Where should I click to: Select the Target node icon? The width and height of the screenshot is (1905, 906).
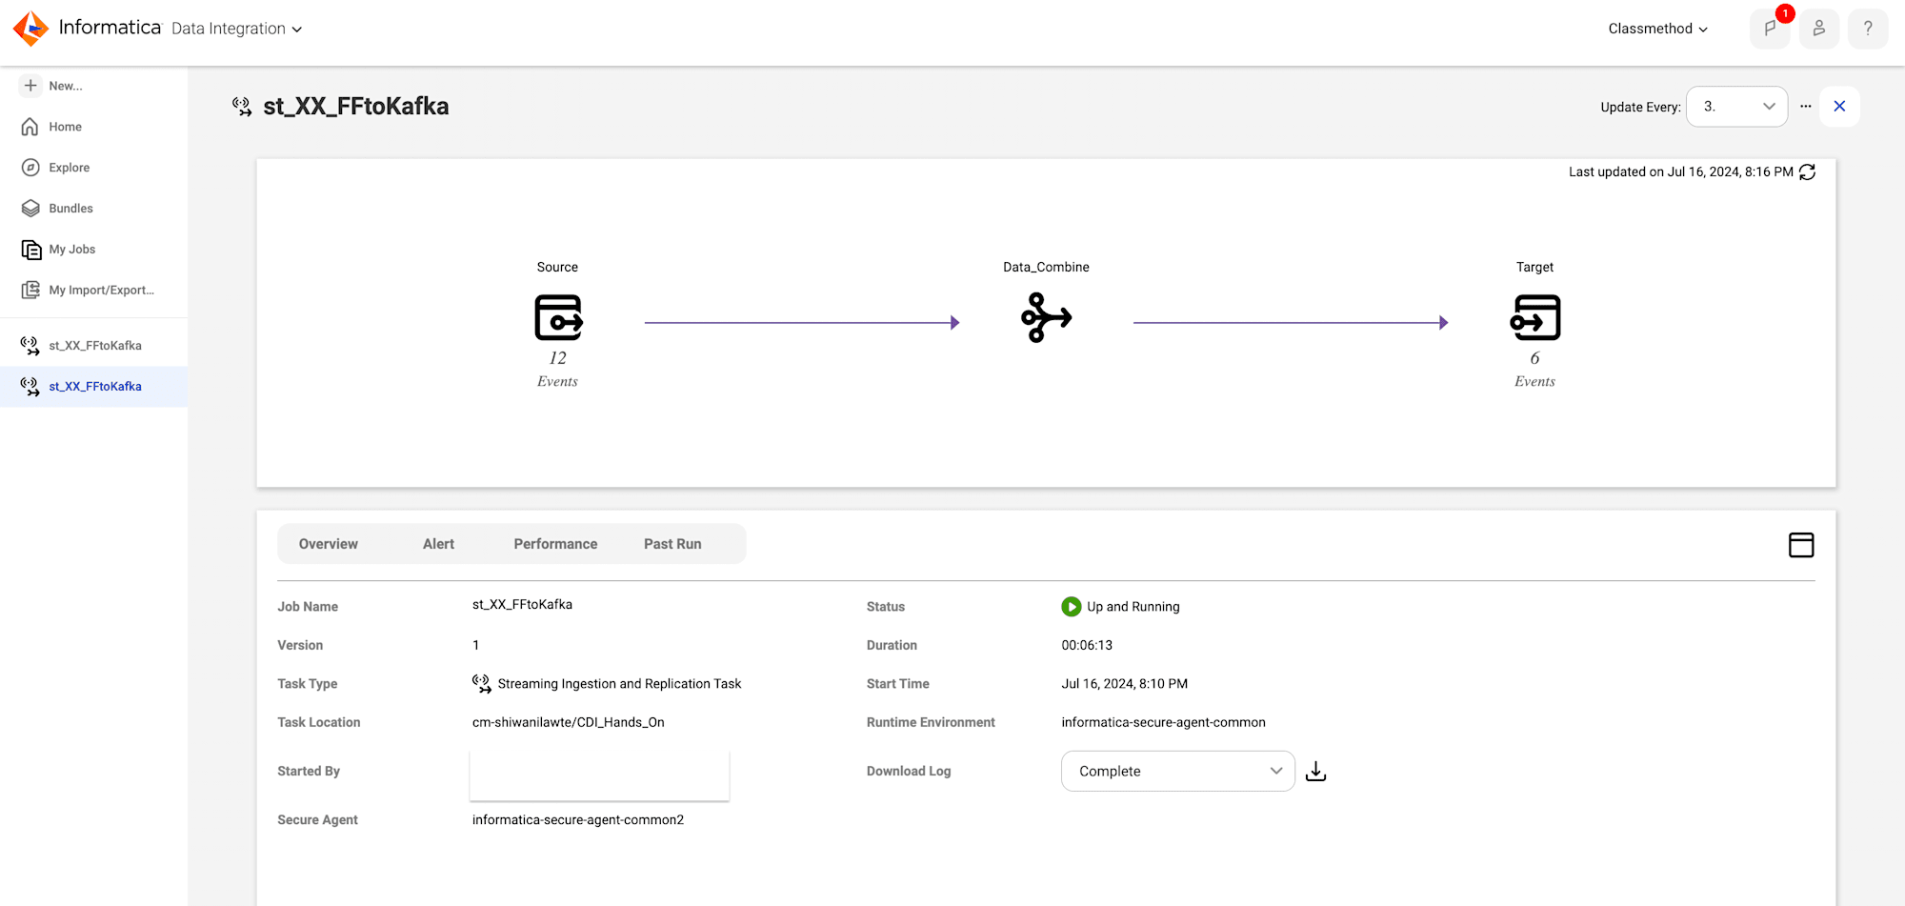point(1535,318)
